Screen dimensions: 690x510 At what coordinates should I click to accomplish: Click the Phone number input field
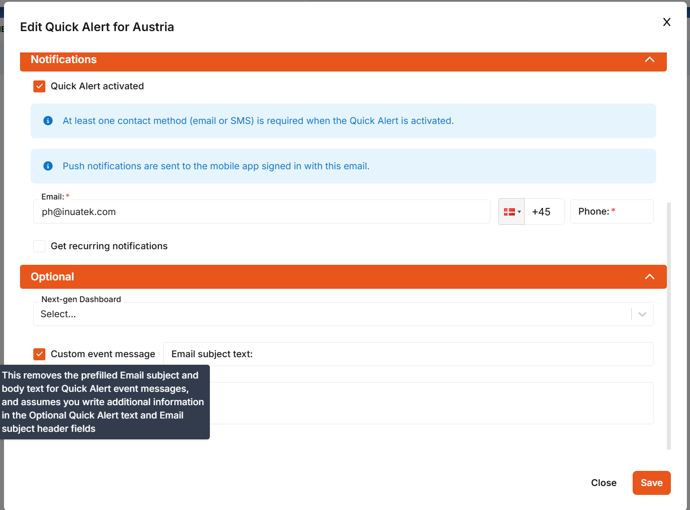coord(612,211)
